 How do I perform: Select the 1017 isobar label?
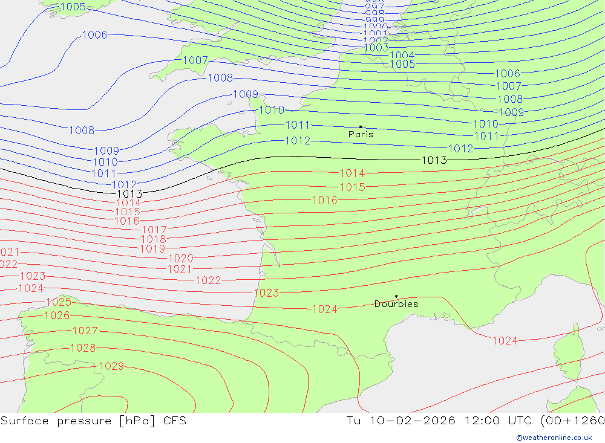[x=154, y=230]
